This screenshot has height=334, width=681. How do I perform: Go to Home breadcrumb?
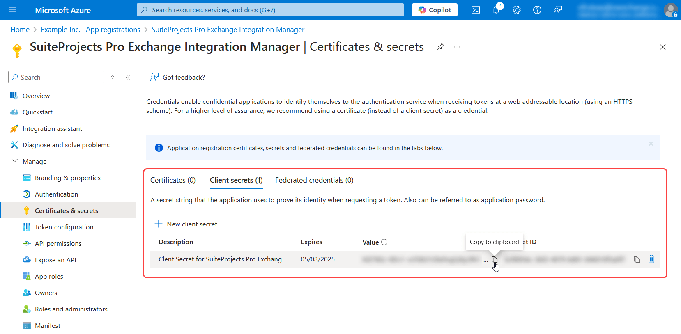(x=20, y=30)
